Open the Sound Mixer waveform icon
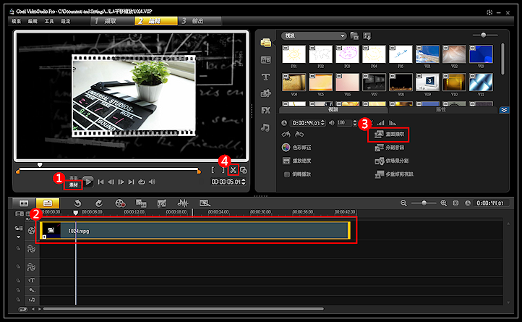This screenshot has height=322, width=522. [x=183, y=203]
